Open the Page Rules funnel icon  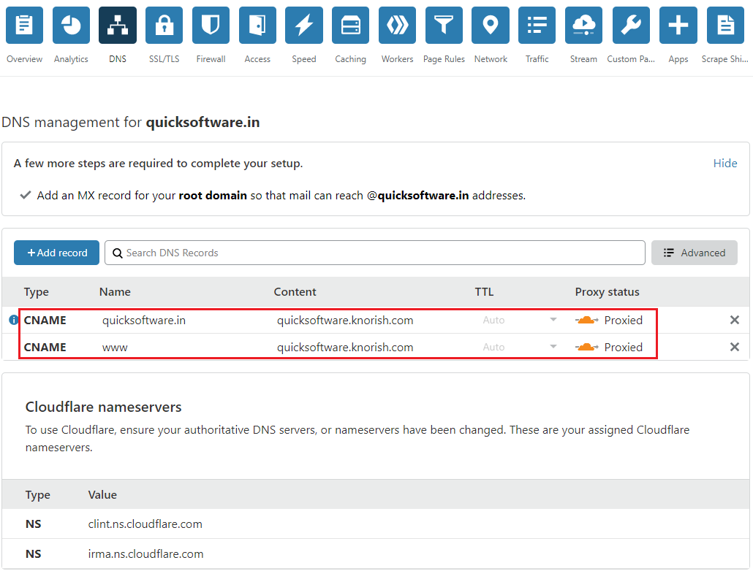(x=444, y=25)
